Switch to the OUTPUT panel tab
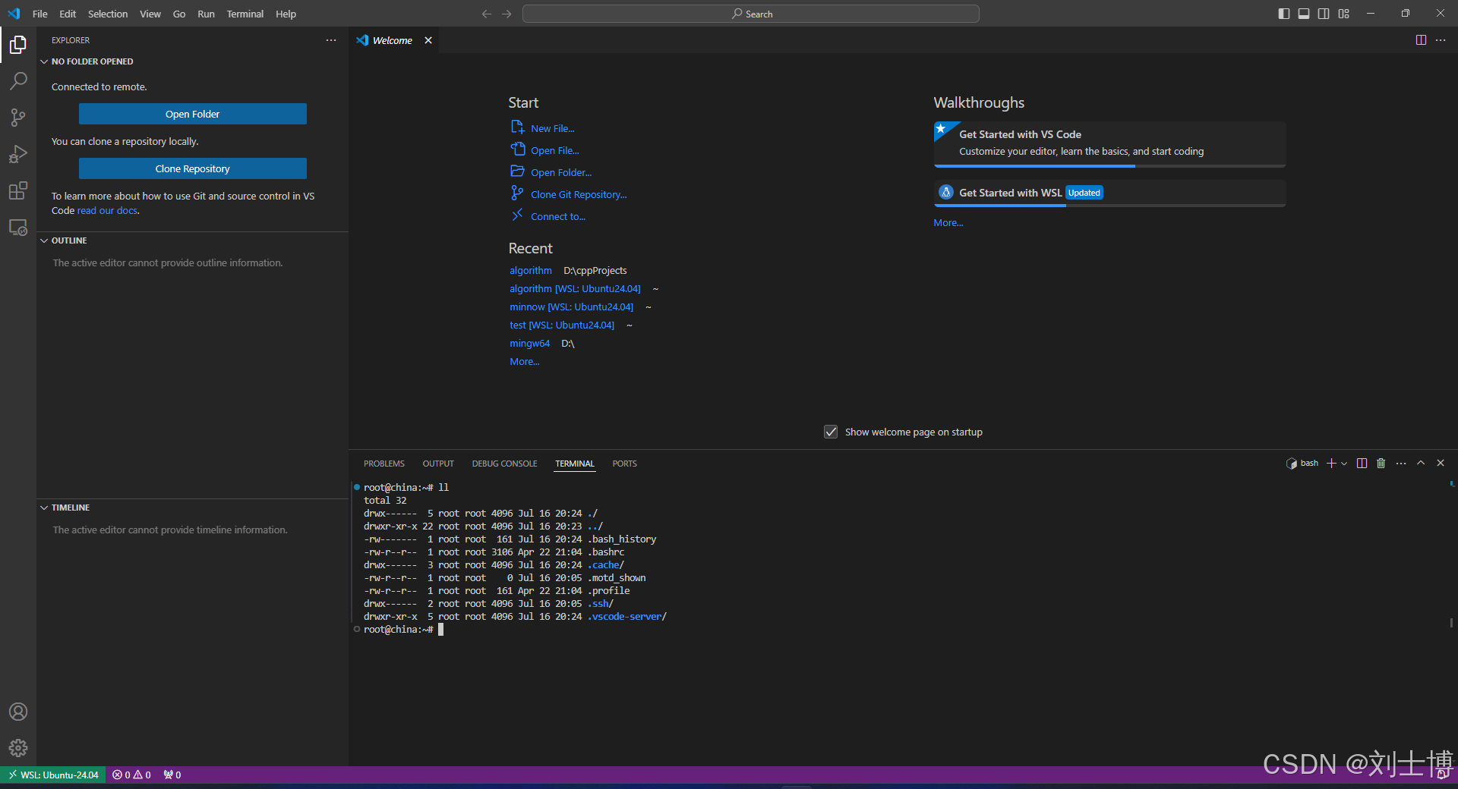The width and height of the screenshot is (1458, 789). 438,464
